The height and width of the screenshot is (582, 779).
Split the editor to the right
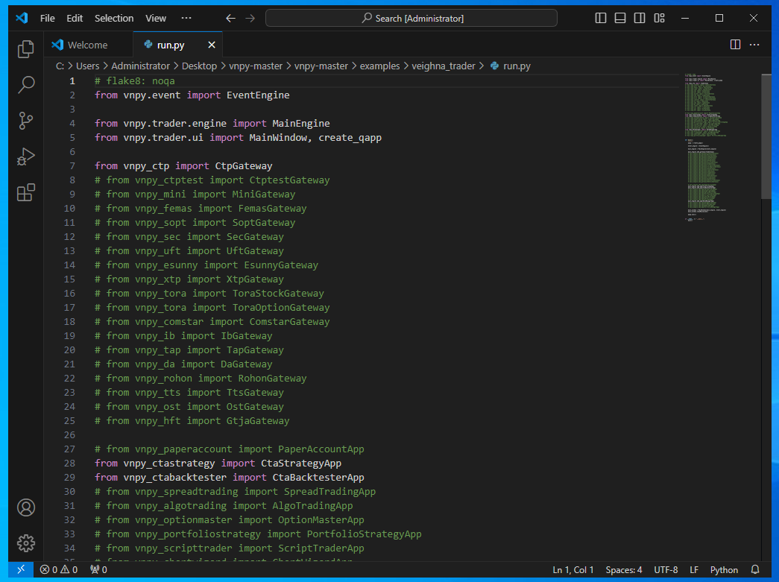coord(735,45)
